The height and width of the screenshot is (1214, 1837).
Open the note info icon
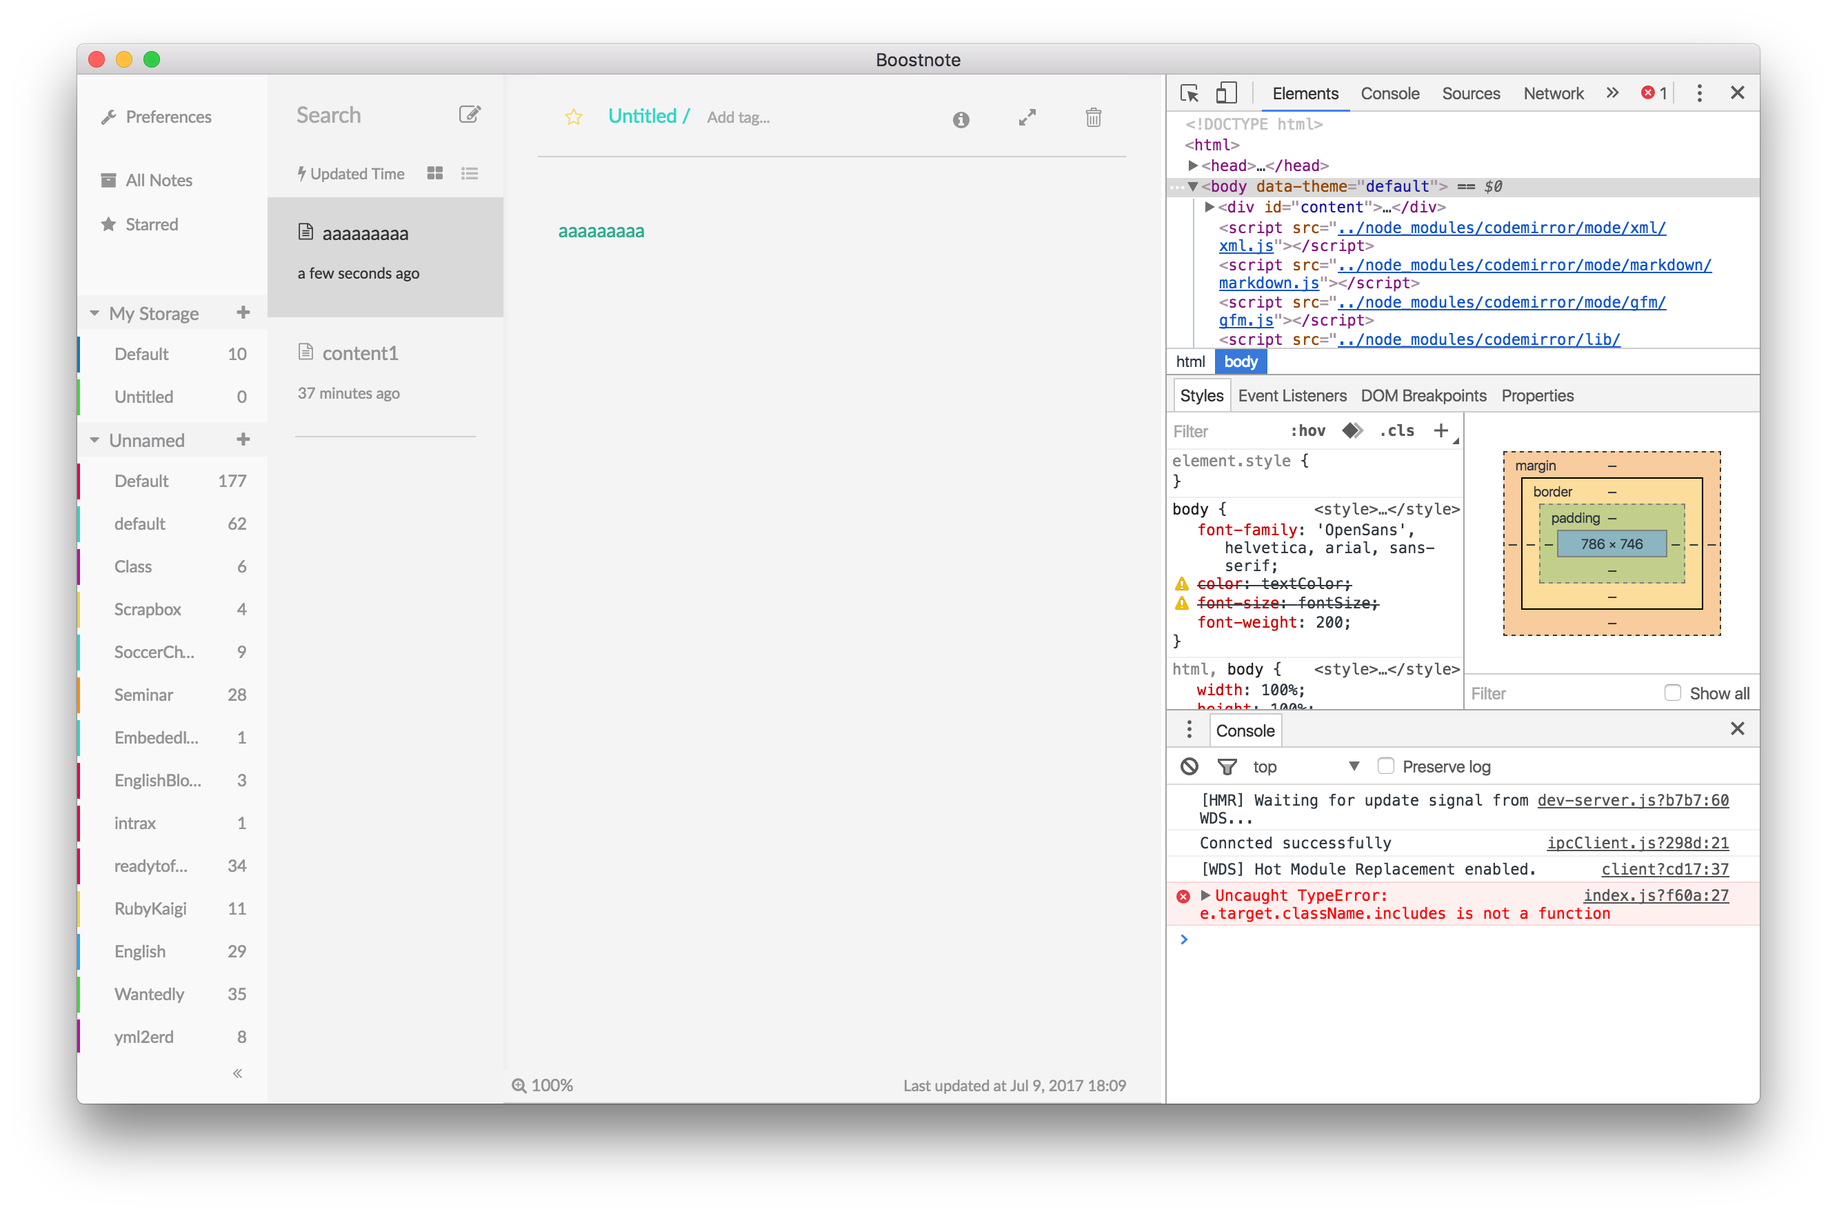point(961,119)
